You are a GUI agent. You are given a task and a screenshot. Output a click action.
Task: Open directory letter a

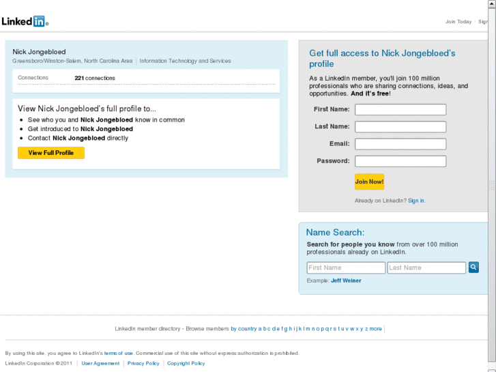point(260,329)
